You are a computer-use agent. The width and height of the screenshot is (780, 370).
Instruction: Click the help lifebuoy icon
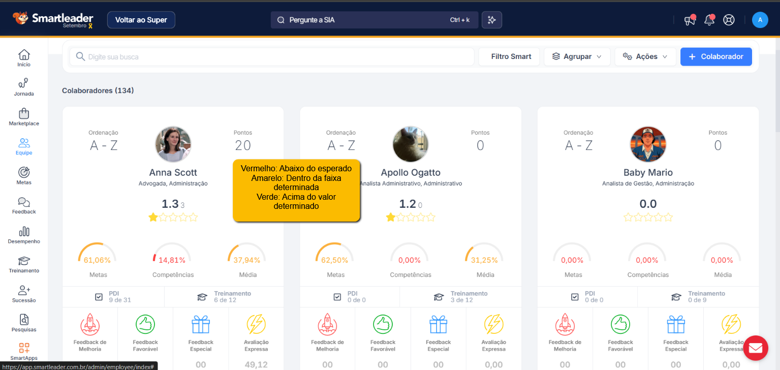pos(729,20)
